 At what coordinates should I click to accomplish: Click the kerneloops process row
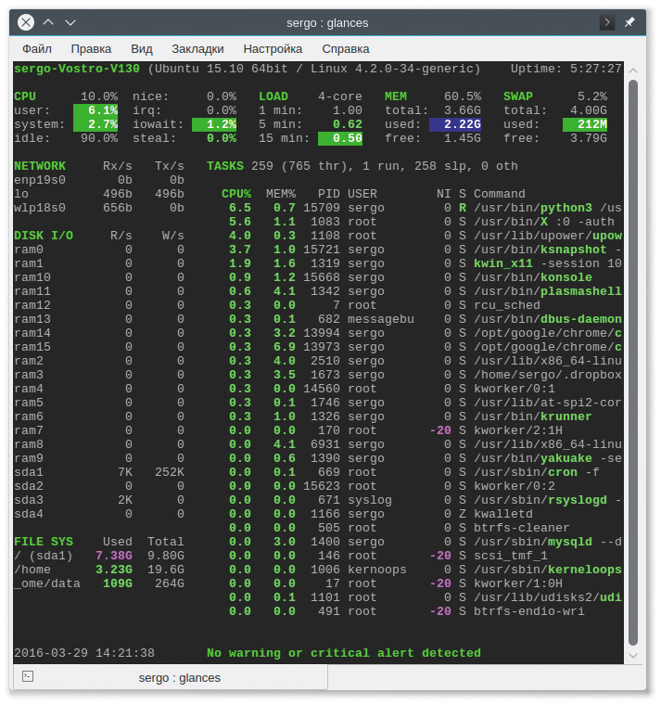tap(426, 570)
